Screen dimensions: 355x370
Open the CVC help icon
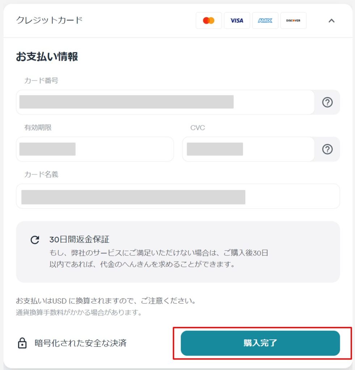coord(327,149)
